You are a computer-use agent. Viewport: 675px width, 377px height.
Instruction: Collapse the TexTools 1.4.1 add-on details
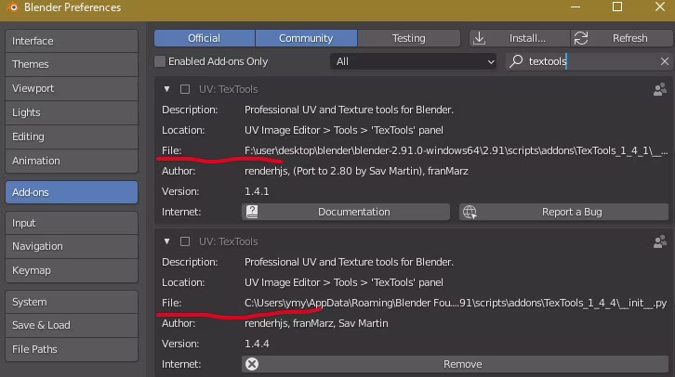pos(166,89)
